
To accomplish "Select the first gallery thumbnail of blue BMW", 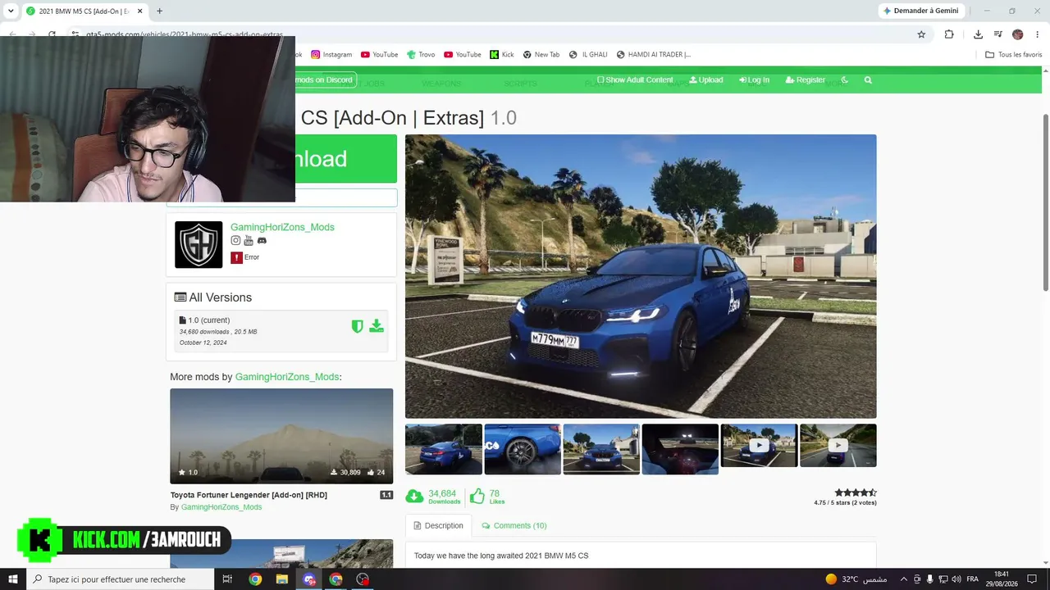I will 444,449.
